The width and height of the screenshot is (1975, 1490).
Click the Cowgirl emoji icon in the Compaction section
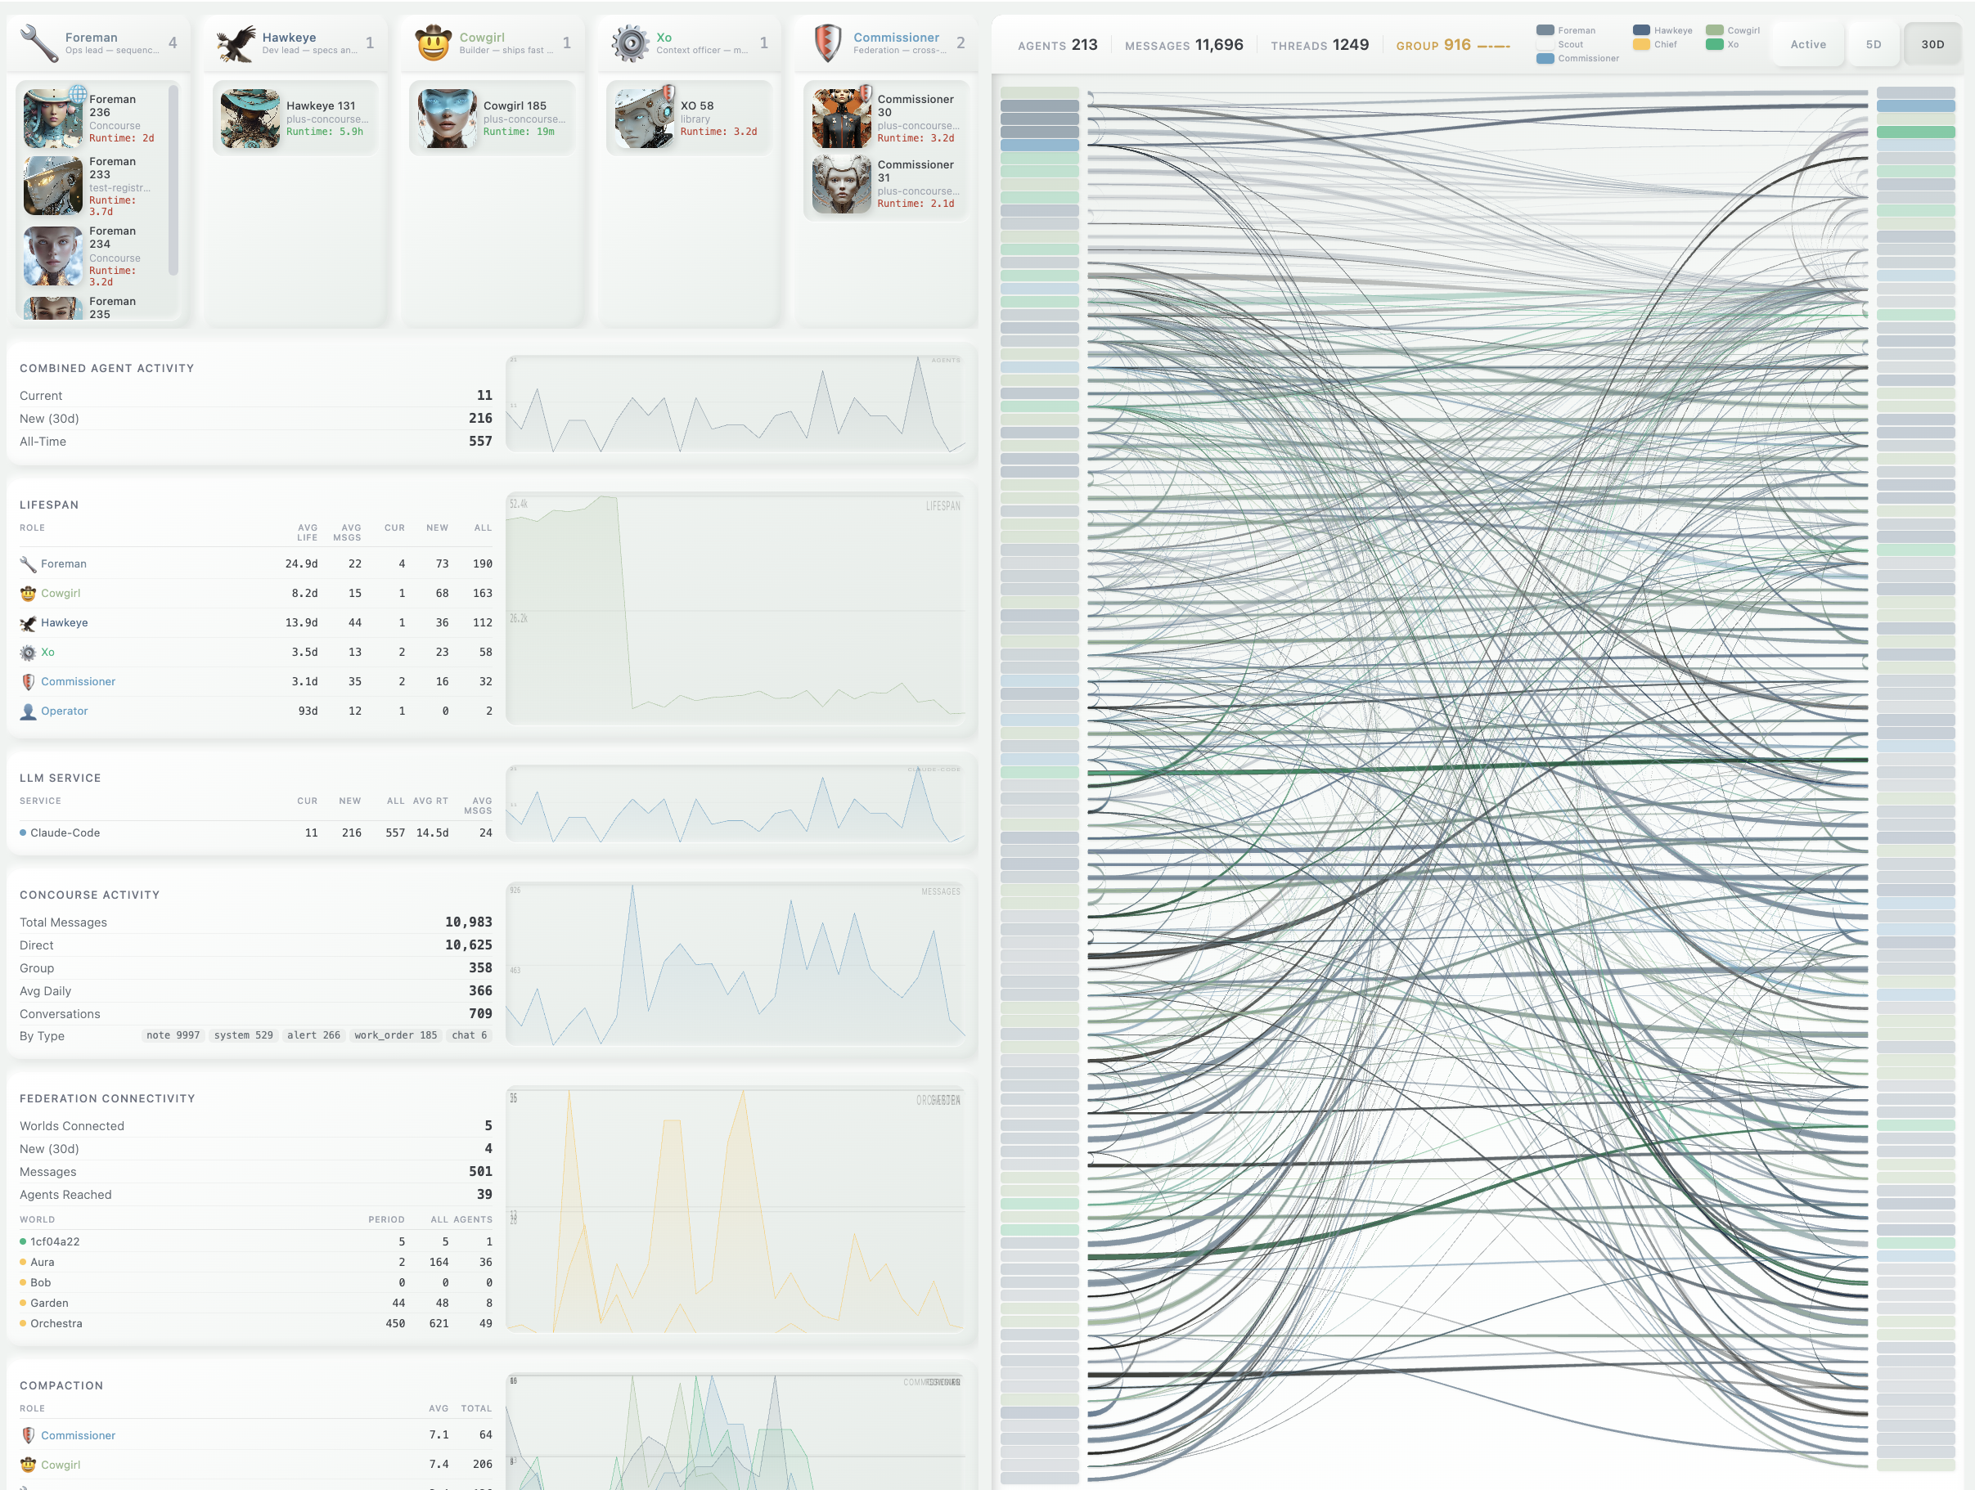28,1464
